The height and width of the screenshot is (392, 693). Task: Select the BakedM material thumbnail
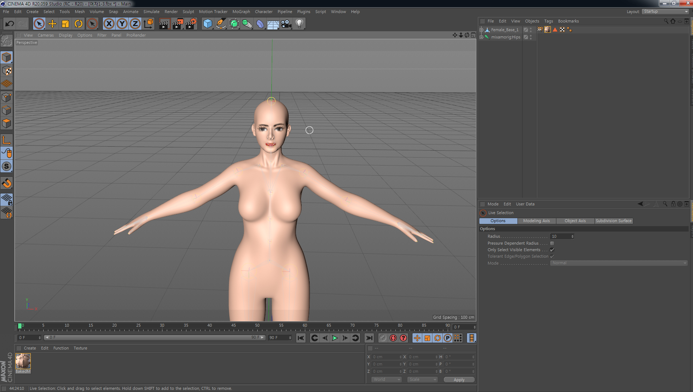pos(23,361)
